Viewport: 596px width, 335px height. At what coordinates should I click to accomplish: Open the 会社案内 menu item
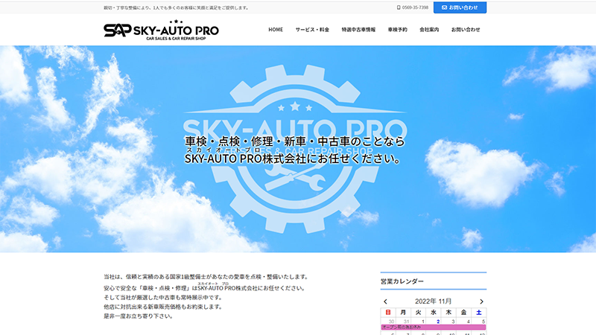click(x=429, y=30)
